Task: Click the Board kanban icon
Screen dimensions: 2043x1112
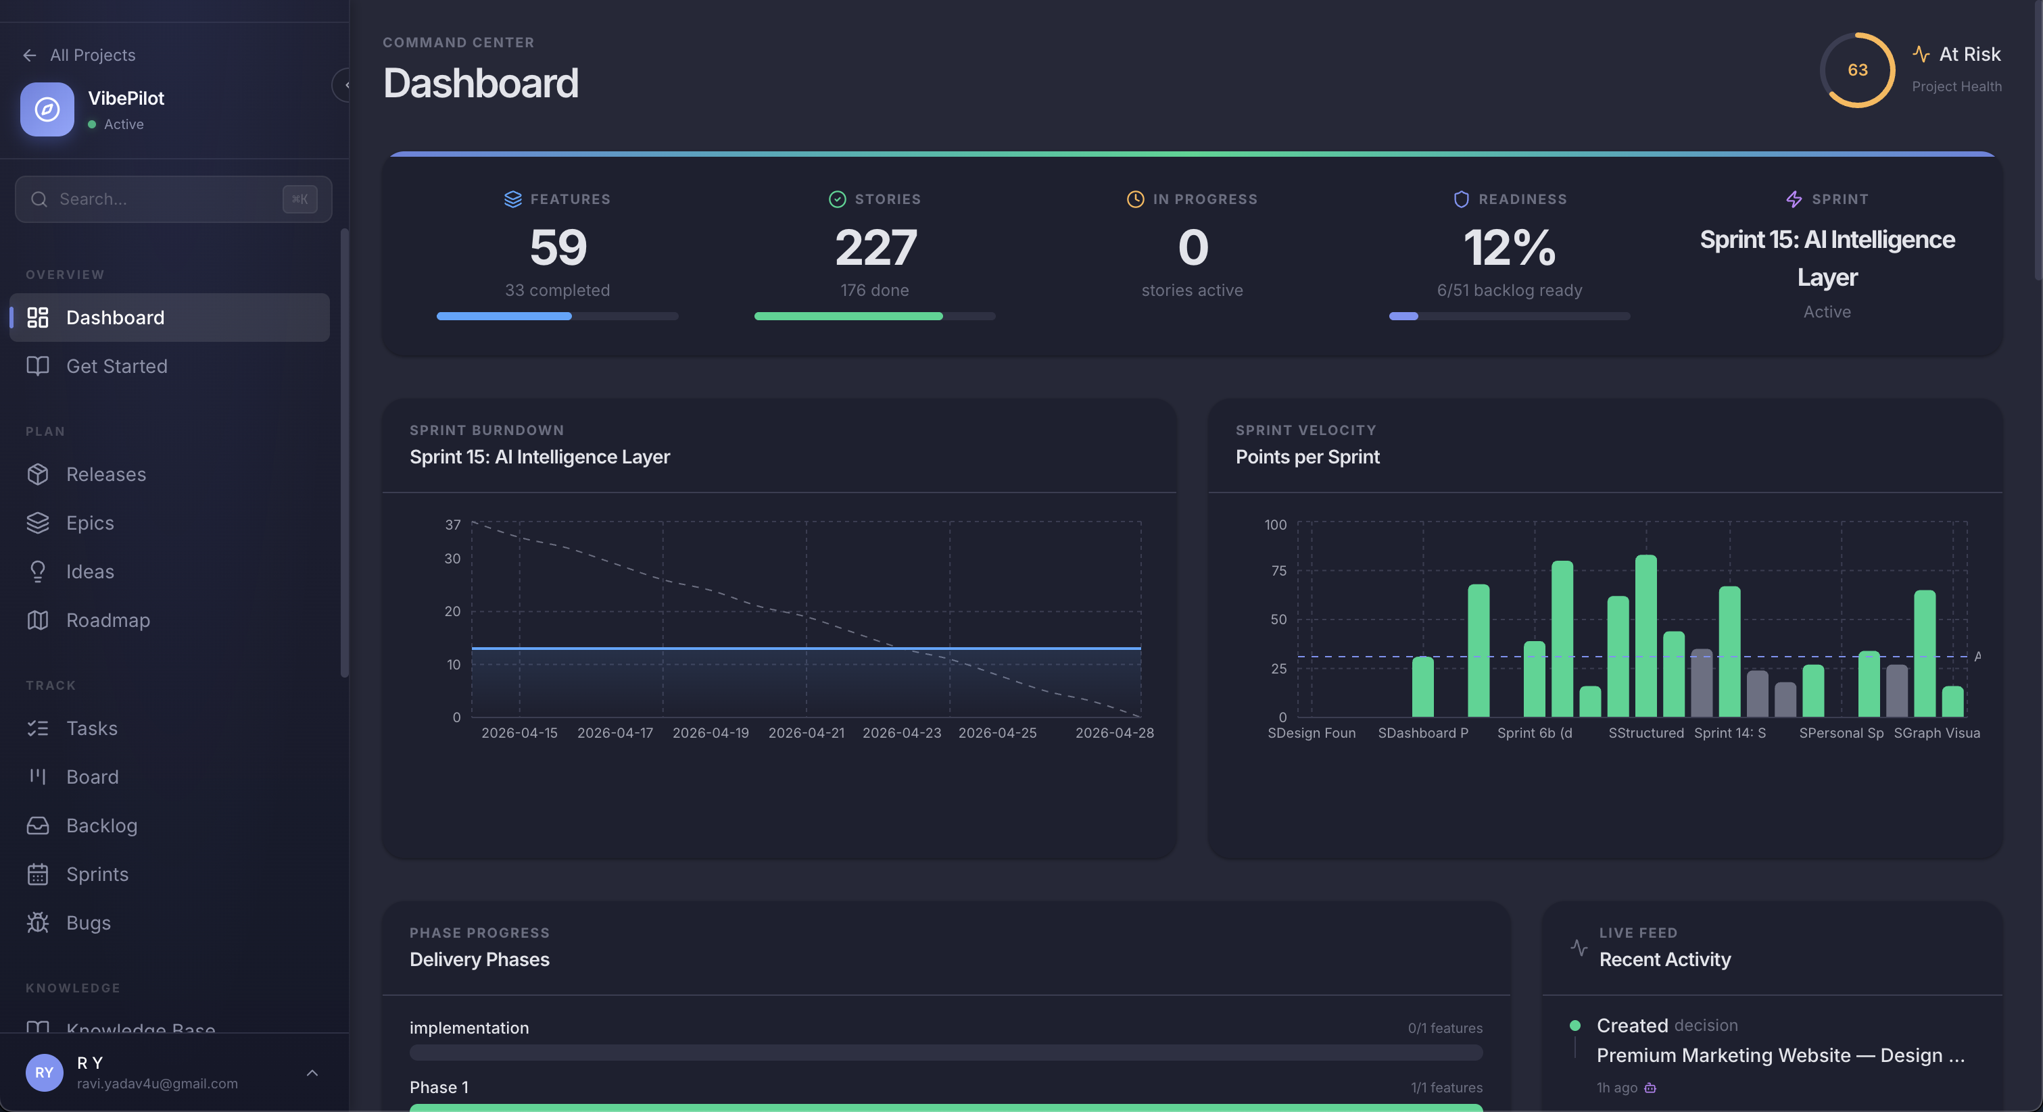Action: pyautogui.click(x=39, y=777)
